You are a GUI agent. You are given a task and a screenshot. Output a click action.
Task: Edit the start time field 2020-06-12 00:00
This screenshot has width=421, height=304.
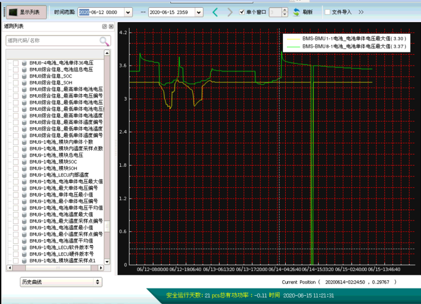coord(101,12)
